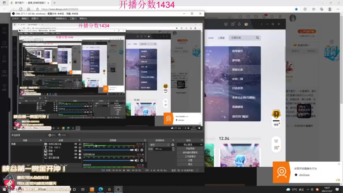The height and width of the screenshot is (193, 343).
Task: Open settings gear of 视频采集设备 mixer channel
Action: tap(142, 160)
